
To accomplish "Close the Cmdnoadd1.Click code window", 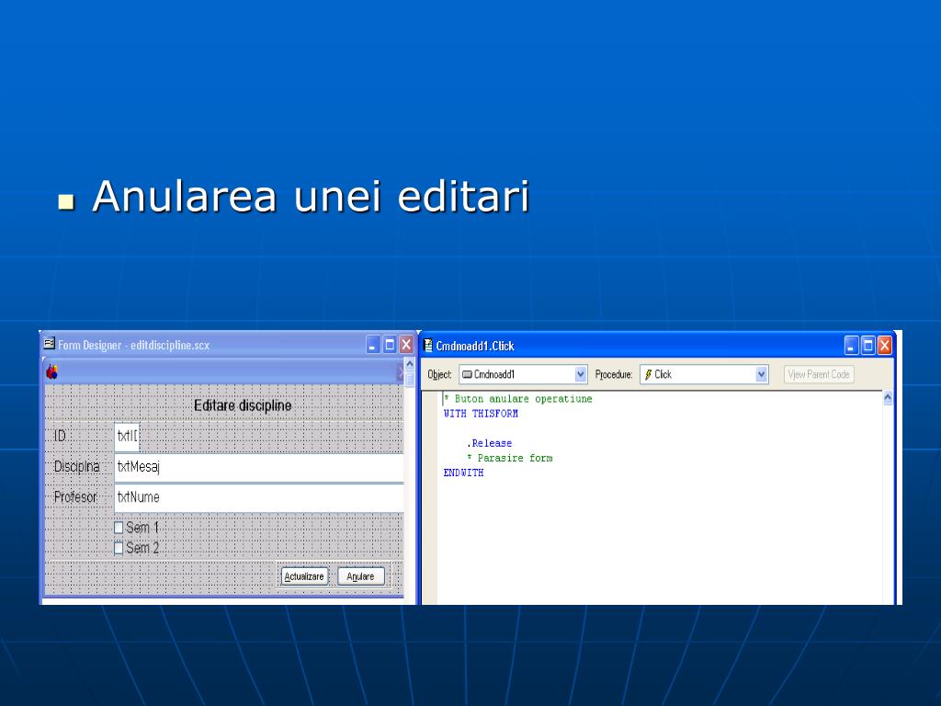I will (x=885, y=346).
